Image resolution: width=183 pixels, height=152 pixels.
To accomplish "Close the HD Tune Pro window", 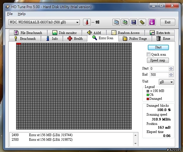I will coord(172,5).
